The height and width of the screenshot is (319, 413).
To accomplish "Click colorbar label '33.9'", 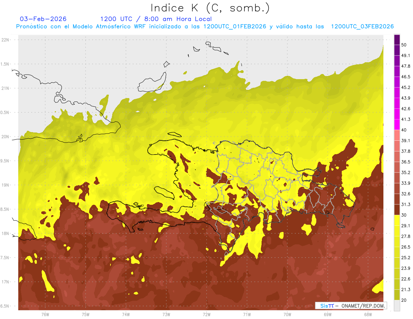I will click(405, 183).
